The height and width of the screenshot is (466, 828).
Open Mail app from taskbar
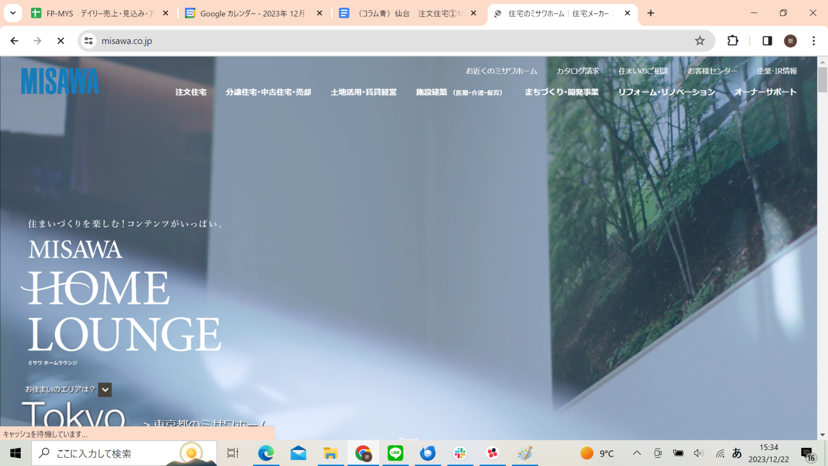(298, 453)
